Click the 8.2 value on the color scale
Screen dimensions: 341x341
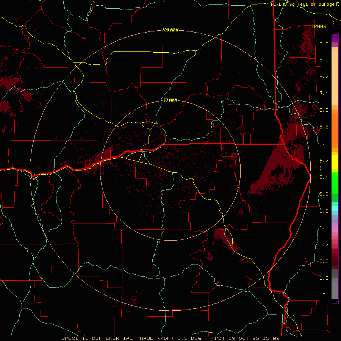point(324,76)
